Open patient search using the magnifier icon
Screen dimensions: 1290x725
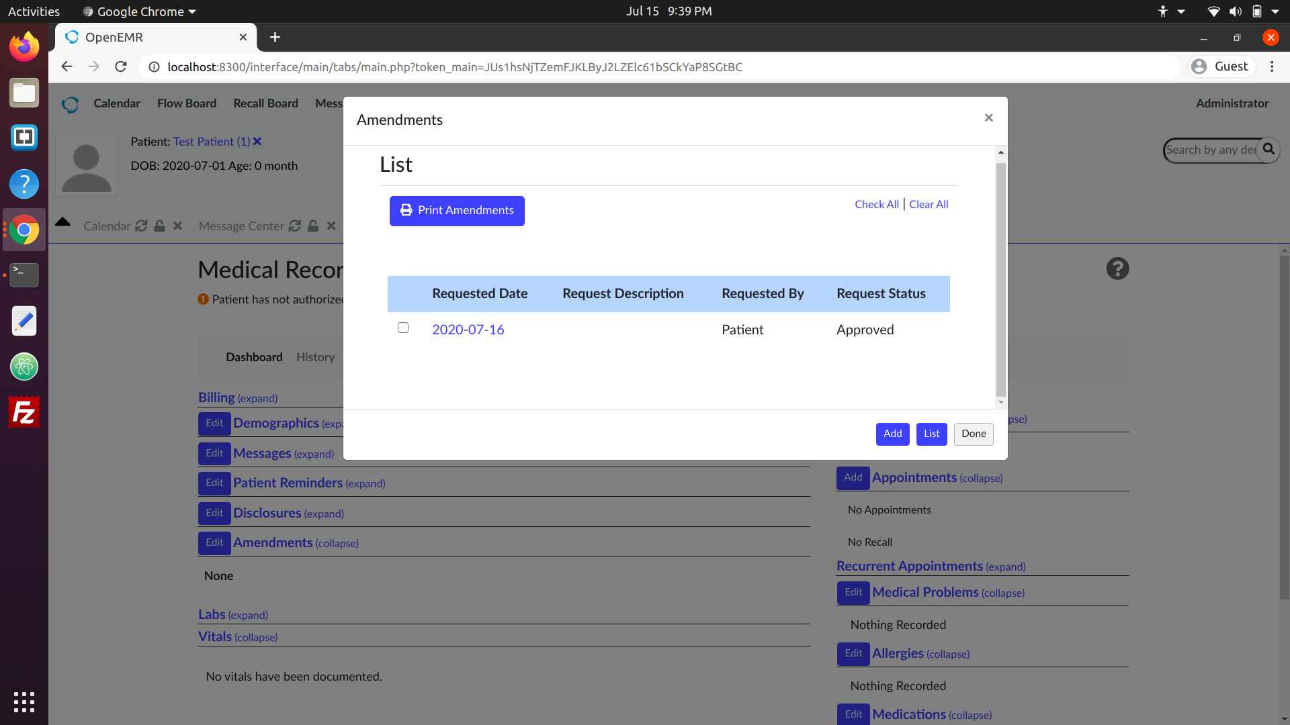[1269, 150]
